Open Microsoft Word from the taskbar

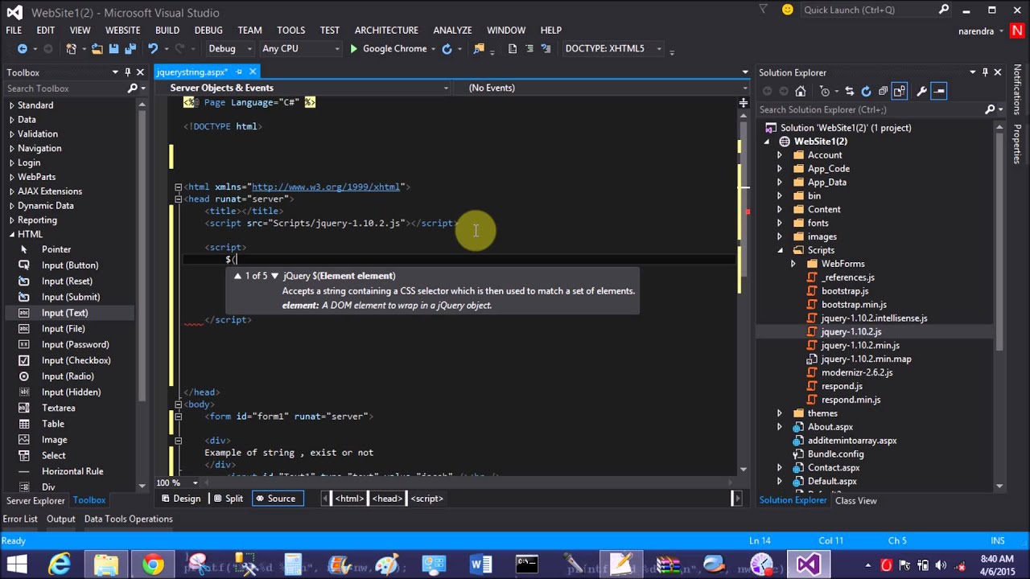click(480, 565)
